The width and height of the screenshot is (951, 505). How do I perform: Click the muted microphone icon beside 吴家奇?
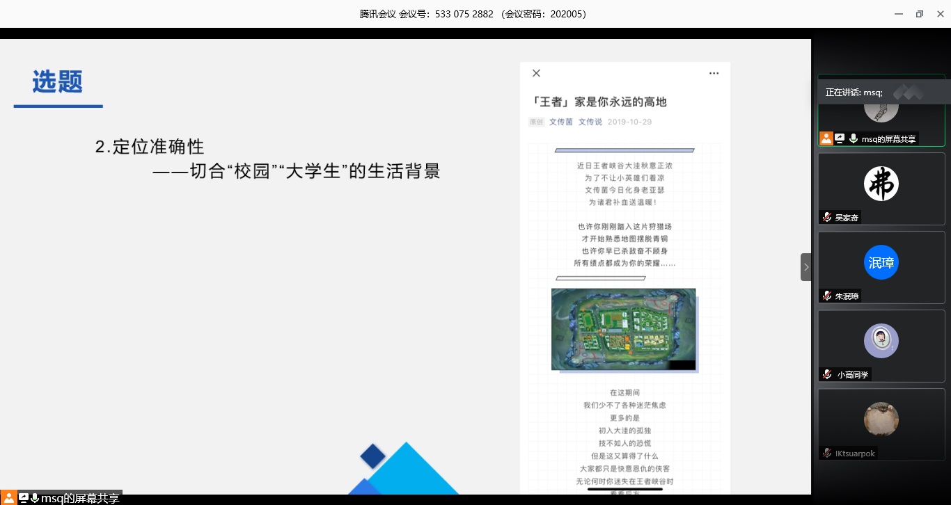point(826,218)
